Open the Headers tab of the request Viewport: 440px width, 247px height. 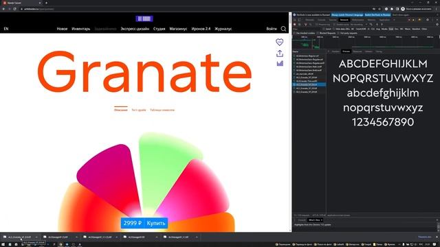click(x=335, y=51)
